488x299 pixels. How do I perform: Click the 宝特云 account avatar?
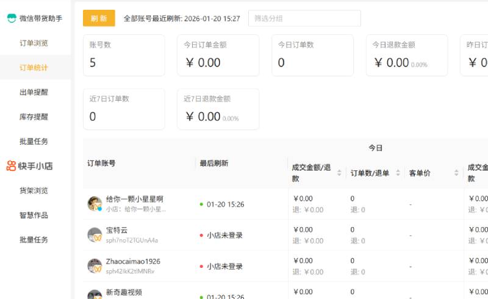pyautogui.click(x=95, y=235)
